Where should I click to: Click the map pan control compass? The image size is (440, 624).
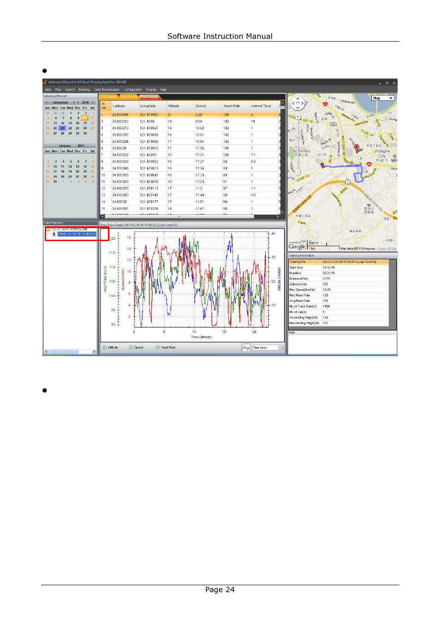(297, 103)
